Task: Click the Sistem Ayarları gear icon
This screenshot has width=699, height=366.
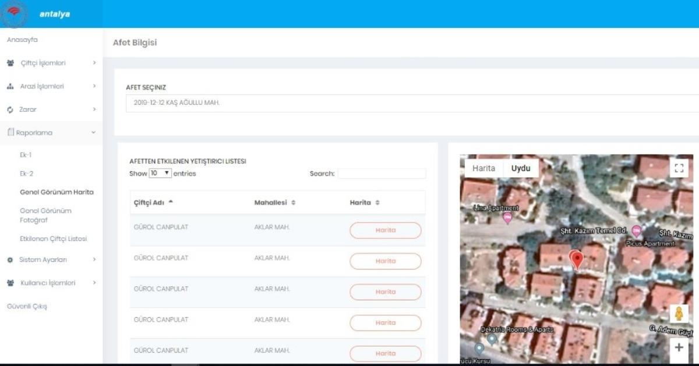Action: tap(10, 260)
